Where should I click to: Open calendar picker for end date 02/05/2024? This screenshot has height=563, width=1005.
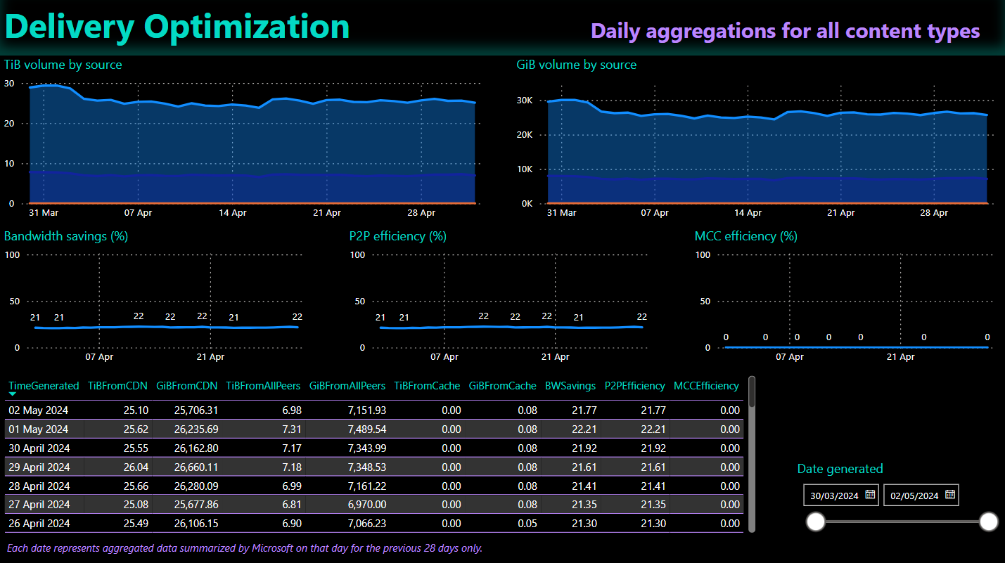pos(950,495)
